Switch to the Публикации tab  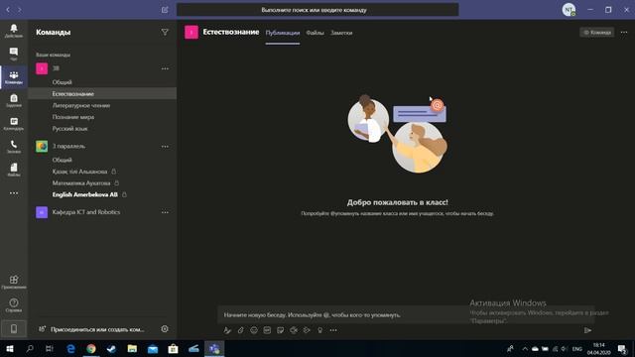282,33
